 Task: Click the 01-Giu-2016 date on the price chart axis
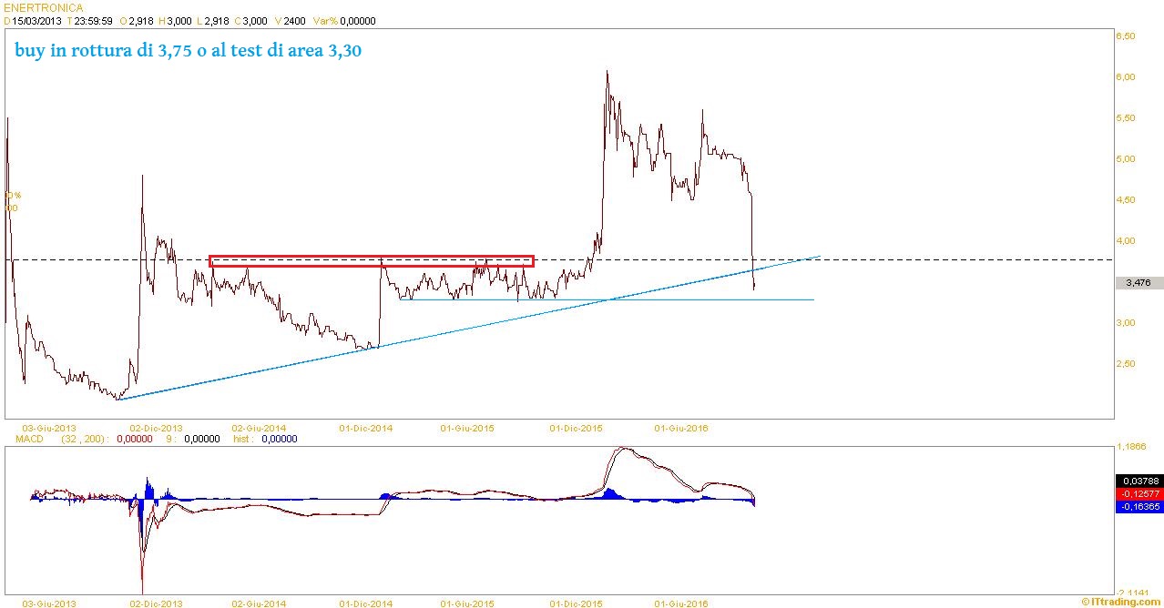(x=681, y=428)
